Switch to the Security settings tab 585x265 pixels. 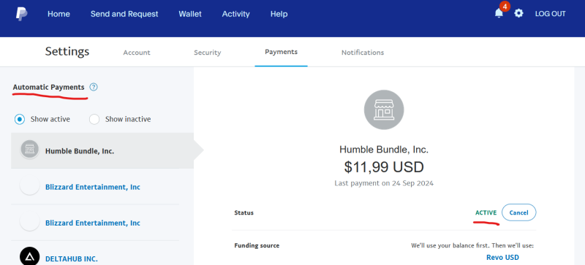208,53
